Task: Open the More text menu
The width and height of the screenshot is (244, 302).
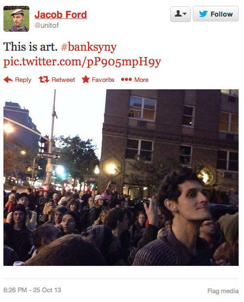Action: tap(142, 80)
